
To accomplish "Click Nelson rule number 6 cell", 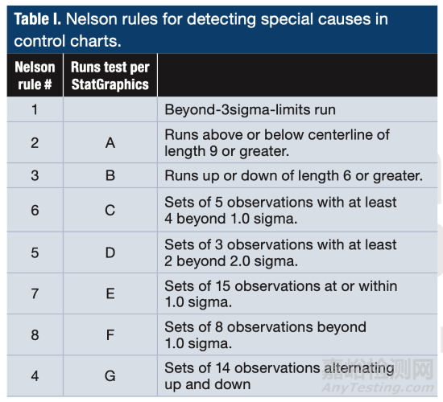I will [x=35, y=210].
